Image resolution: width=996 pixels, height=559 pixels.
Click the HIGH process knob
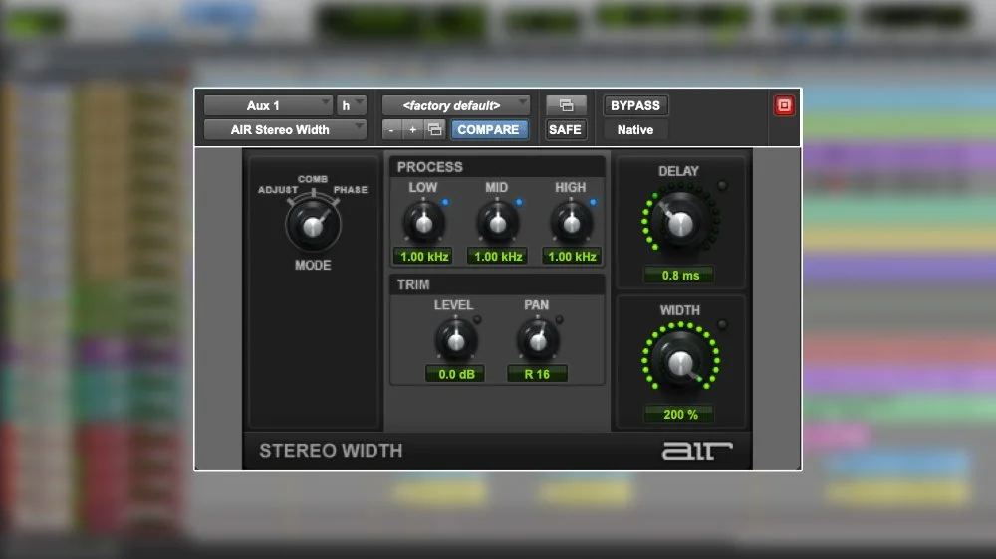coord(571,223)
